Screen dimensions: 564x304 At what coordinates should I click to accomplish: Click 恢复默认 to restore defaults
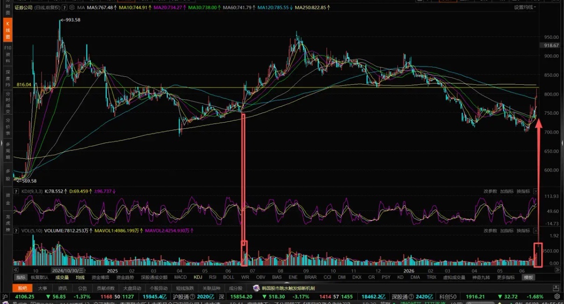tap(40, 277)
